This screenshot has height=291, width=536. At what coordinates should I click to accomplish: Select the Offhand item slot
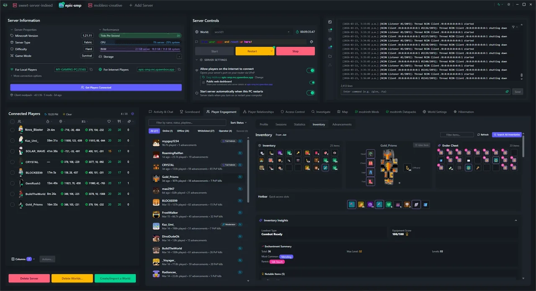coord(407,168)
